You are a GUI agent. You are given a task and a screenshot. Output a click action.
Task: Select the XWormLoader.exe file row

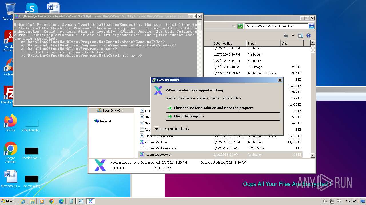pyautogui.click(x=220, y=155)
